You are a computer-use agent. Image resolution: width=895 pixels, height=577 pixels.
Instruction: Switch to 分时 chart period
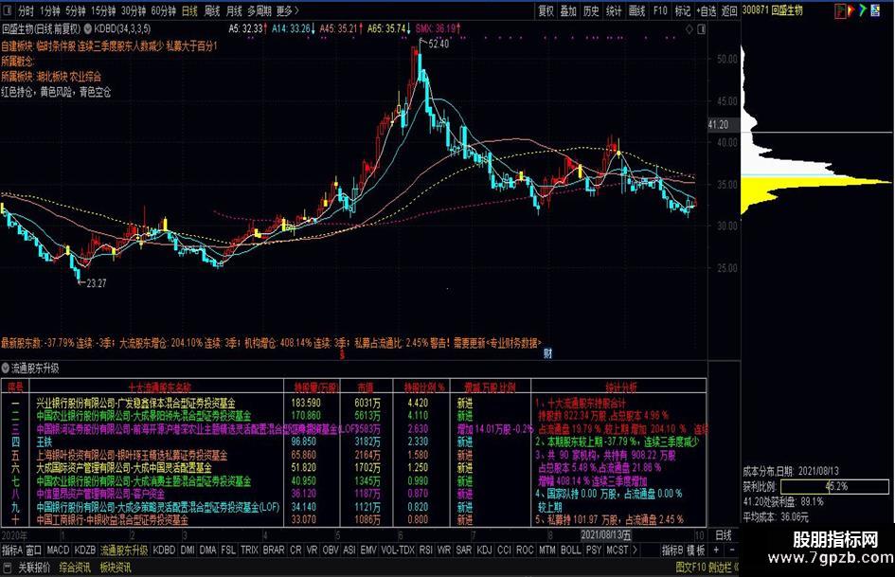(26, 10)
